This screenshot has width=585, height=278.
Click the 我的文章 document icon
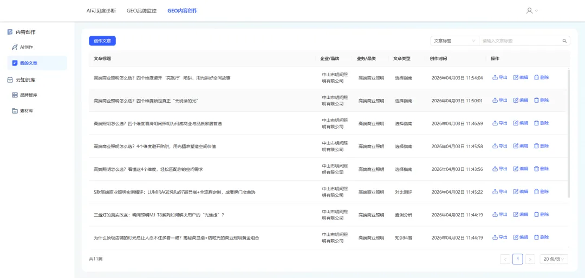pyautogui.click(x=15, y=63)
